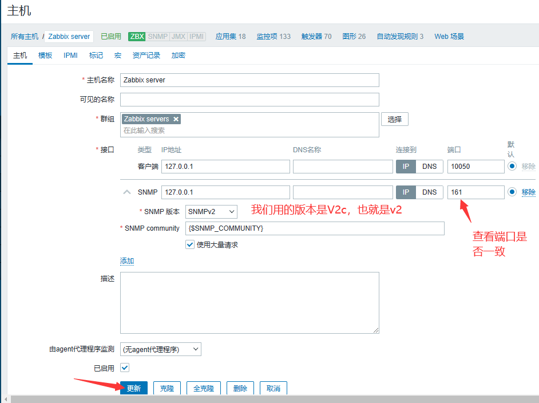Click 添加 interface link
Viewport: 539px width, 403px height.
click(127, 261)
